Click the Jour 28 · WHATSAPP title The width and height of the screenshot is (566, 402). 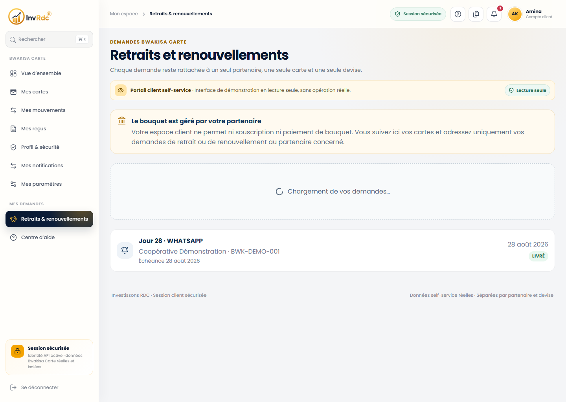coord(171,241)
